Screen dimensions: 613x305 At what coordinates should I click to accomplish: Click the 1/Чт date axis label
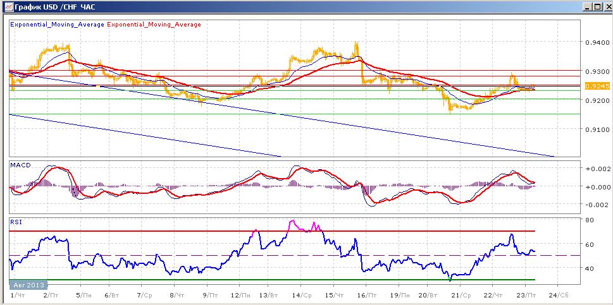coord(18,296)
